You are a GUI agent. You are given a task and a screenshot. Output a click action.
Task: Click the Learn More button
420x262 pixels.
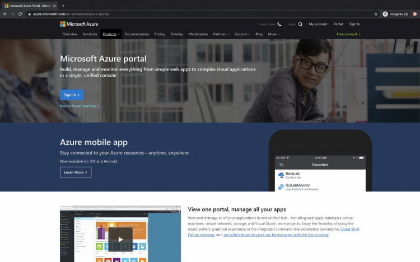point(76,172)
